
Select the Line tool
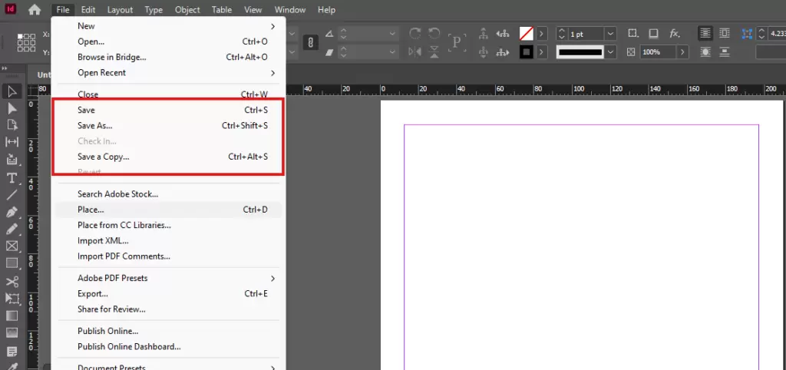click(12, 195)
